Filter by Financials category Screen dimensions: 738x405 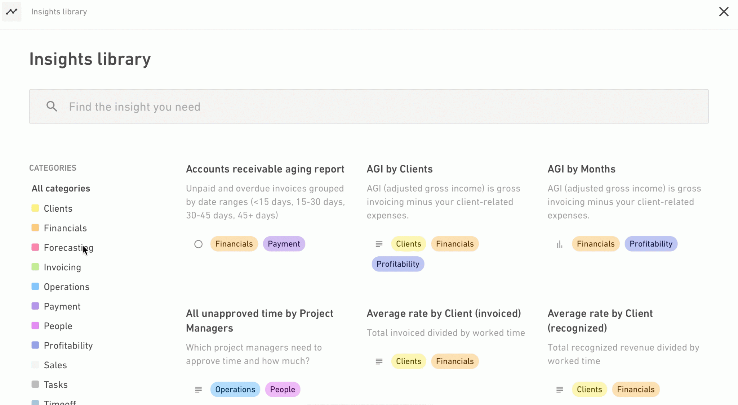tap(65, 228)
